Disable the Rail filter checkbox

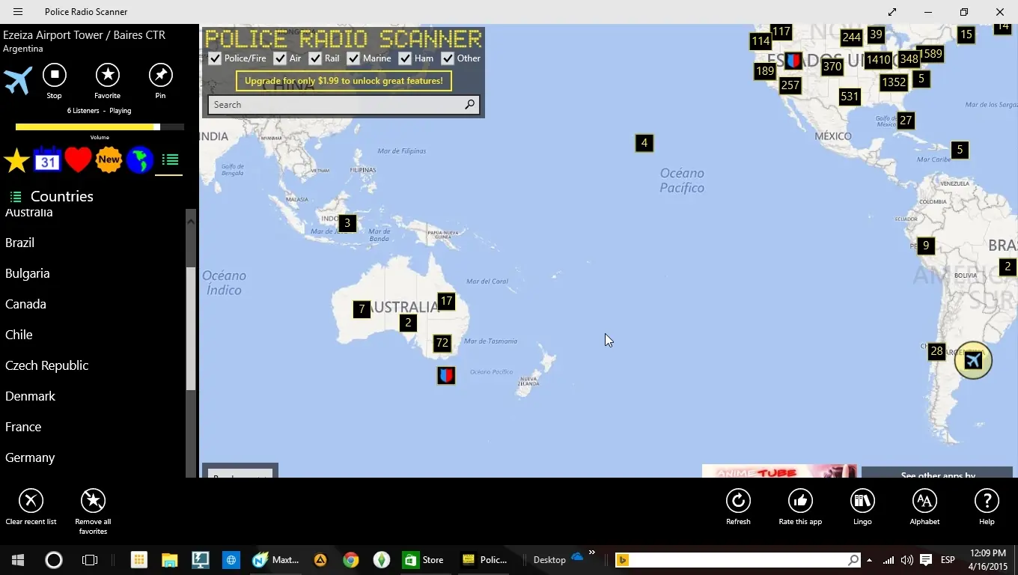(315, 58)
